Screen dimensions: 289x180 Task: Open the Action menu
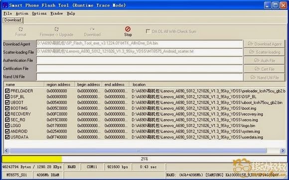tap(22, 13)
